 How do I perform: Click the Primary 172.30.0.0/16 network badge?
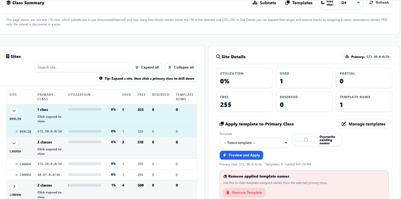(x=367, y=57)
